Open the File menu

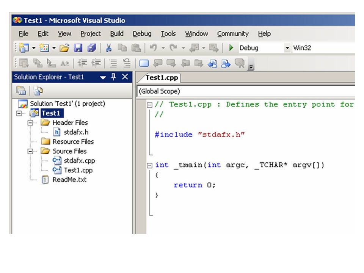click(x=24, y=34)
